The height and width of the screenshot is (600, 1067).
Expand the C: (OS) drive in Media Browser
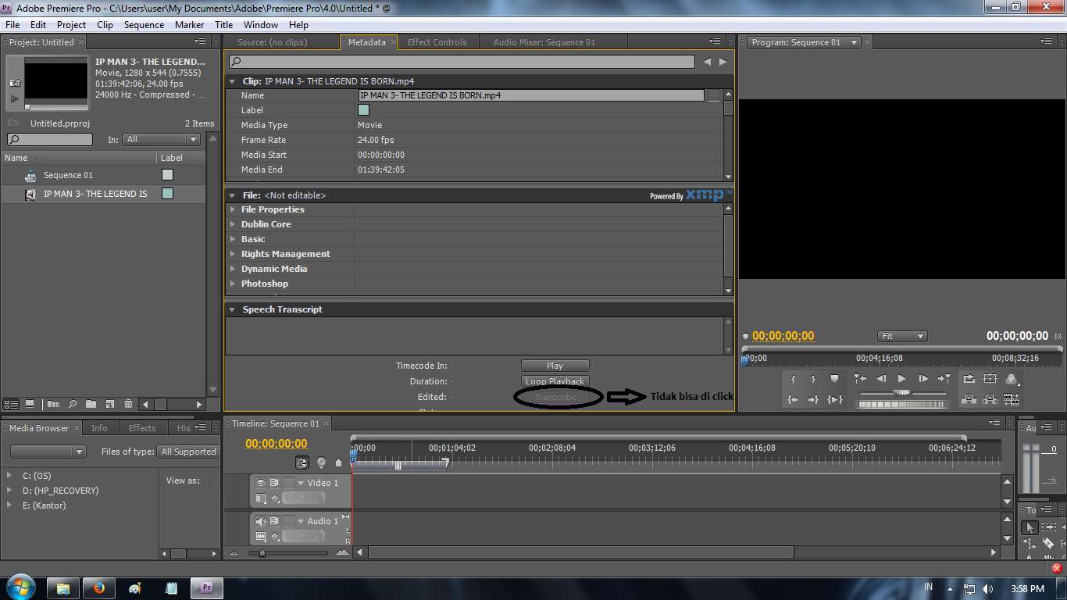9,476
